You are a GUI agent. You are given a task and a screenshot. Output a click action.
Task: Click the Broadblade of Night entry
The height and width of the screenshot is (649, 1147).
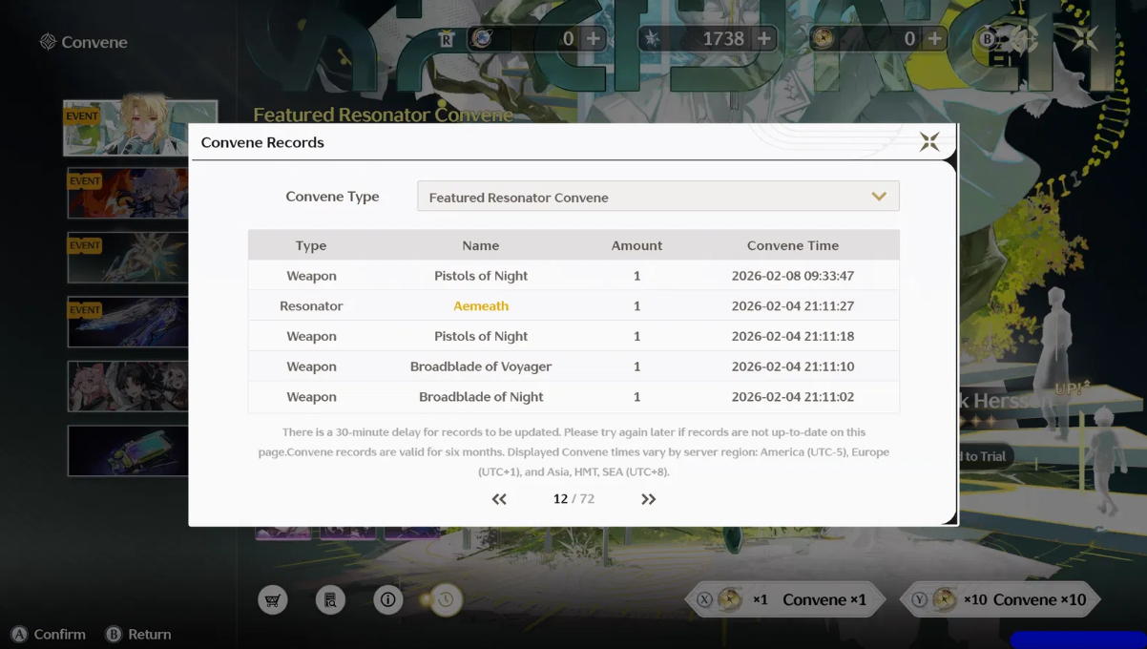tap(481, 397)
